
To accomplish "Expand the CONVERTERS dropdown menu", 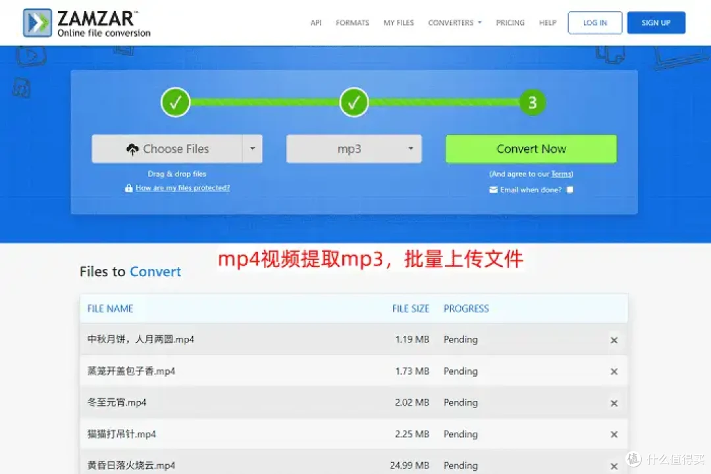I will pos(455,22).
